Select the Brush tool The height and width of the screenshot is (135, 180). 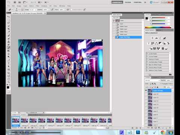coord(9,39)
